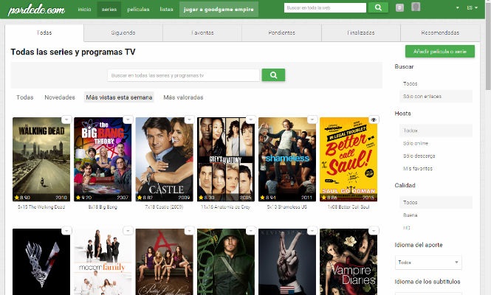
Task: Open the series menu item
Action: (x=109, y=10)
